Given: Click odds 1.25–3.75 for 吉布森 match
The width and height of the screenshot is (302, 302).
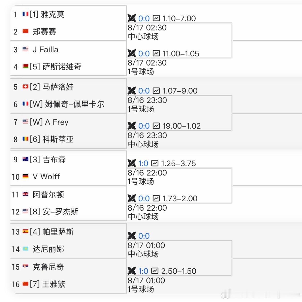Looking at the screenshot, I should click(178, 164).
